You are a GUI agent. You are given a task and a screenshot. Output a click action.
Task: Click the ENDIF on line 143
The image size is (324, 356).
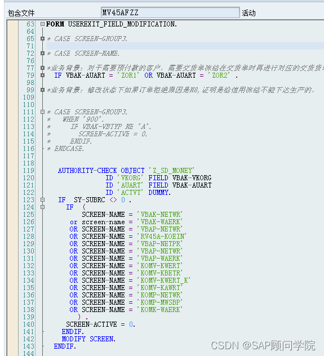point(65,346)
